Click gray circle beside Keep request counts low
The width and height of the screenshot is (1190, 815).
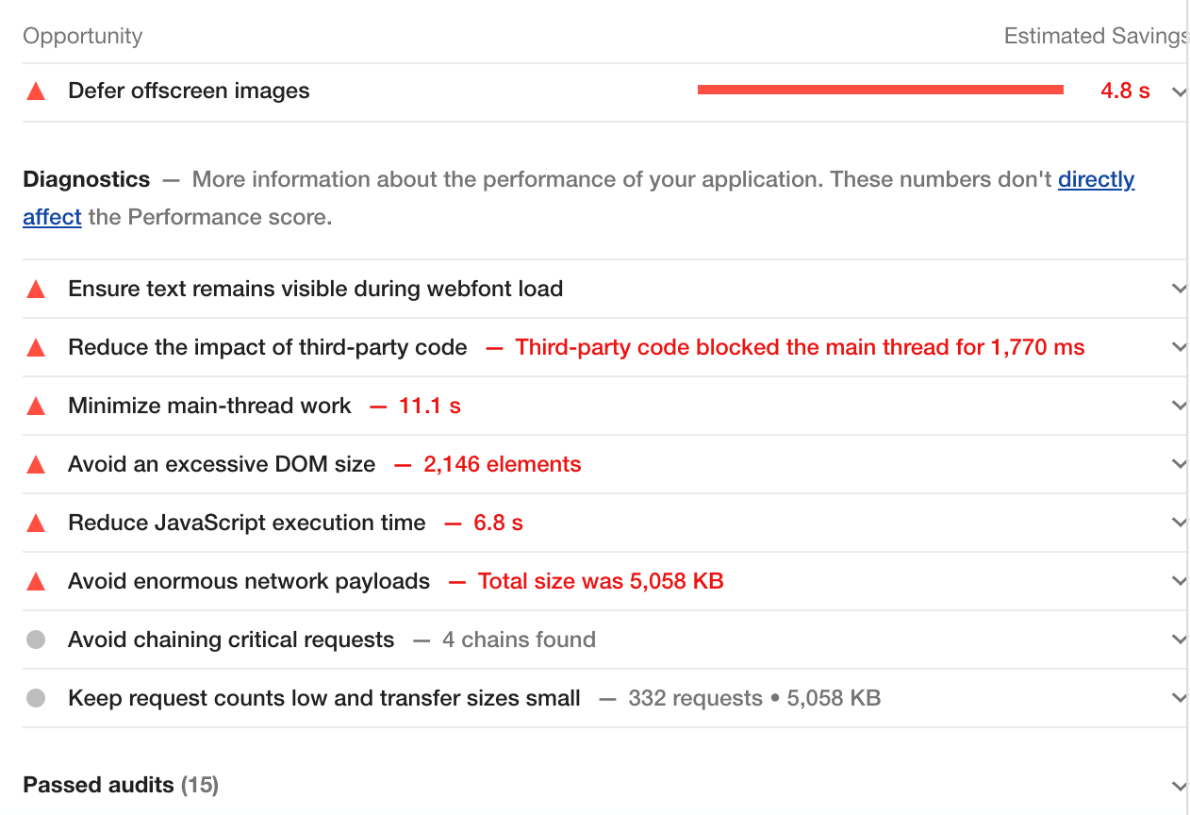36,699
